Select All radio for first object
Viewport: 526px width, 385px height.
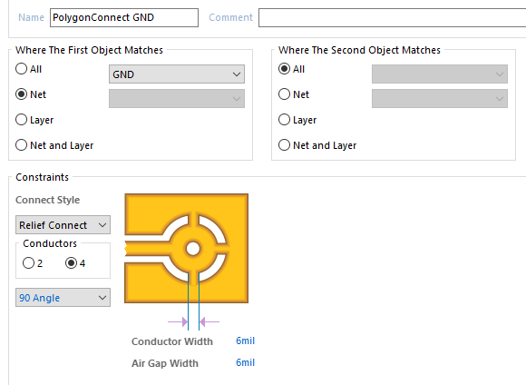coord(28,69)
